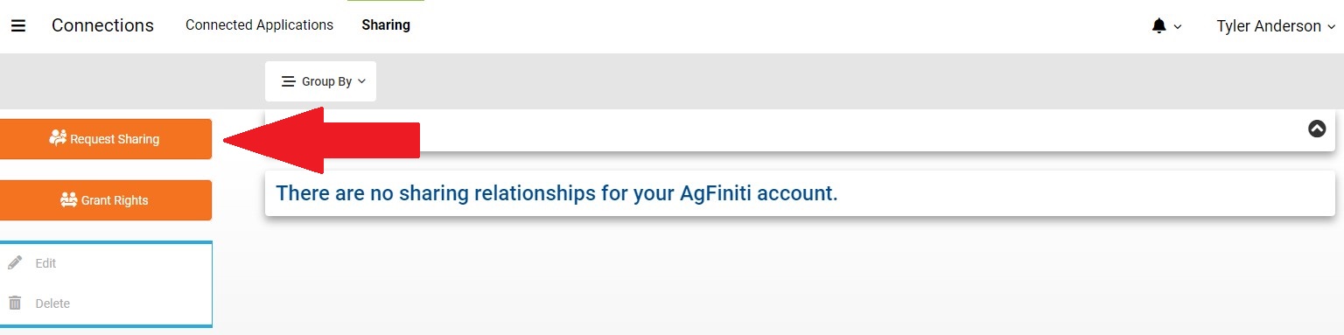Choose the Edit text label
Image resolution: width=1344 pixels, height=335 pixels.
(45, 263)
